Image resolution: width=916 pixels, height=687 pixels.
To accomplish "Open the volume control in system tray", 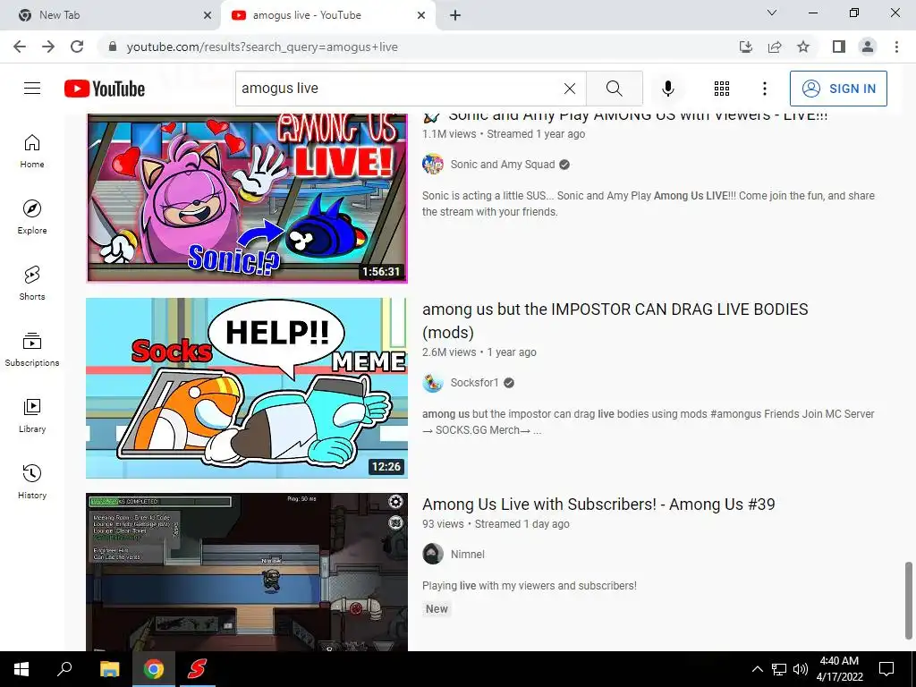I will click(x=801, y=669).
